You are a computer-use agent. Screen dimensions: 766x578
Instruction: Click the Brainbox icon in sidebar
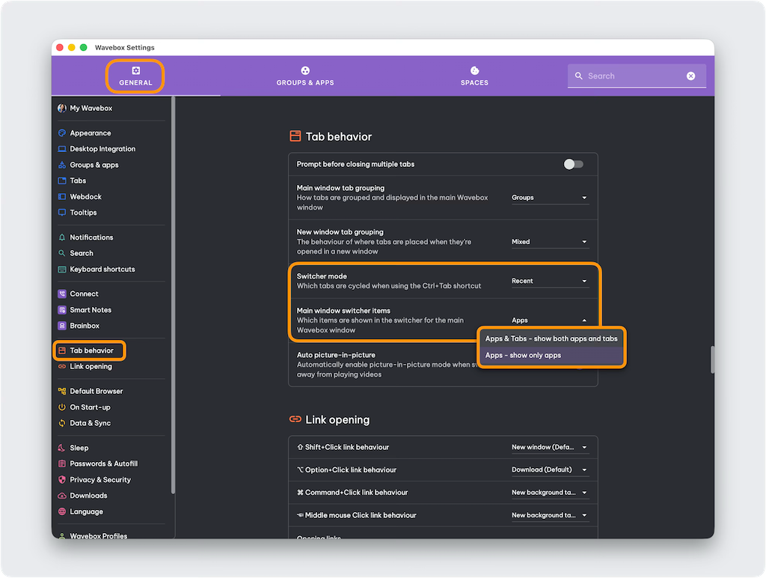click(62, 326)
